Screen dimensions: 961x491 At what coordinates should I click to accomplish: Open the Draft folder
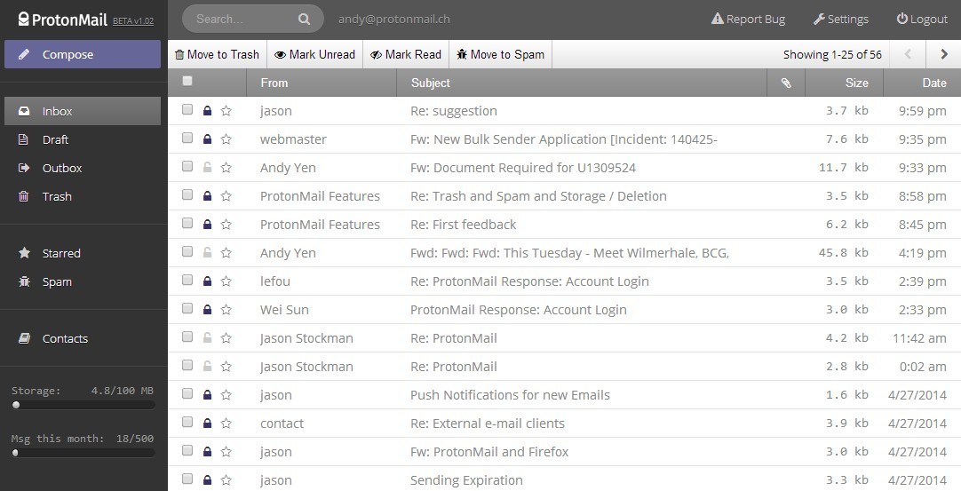click(55, 139)
